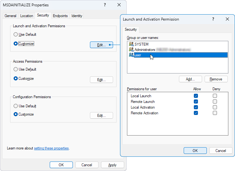Select Customize for Configuration Permissions
Screen dimensions: 235x171
point(16,114)
